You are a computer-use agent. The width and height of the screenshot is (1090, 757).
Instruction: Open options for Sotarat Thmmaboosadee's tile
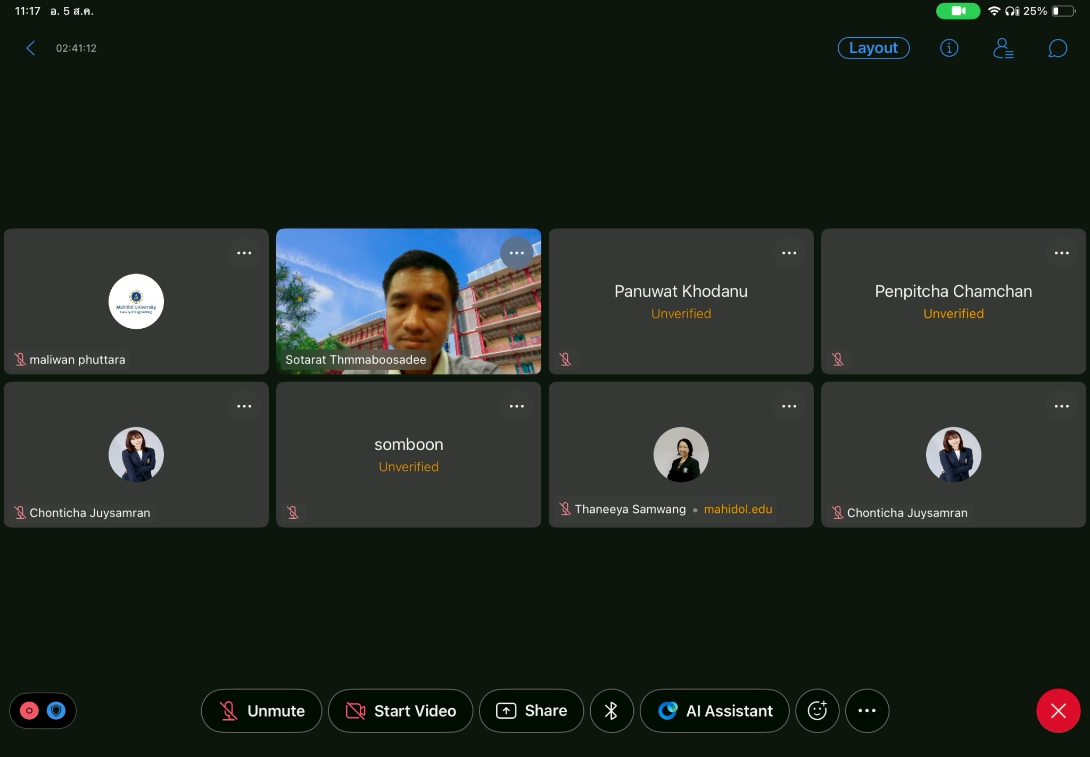point(516,253)
